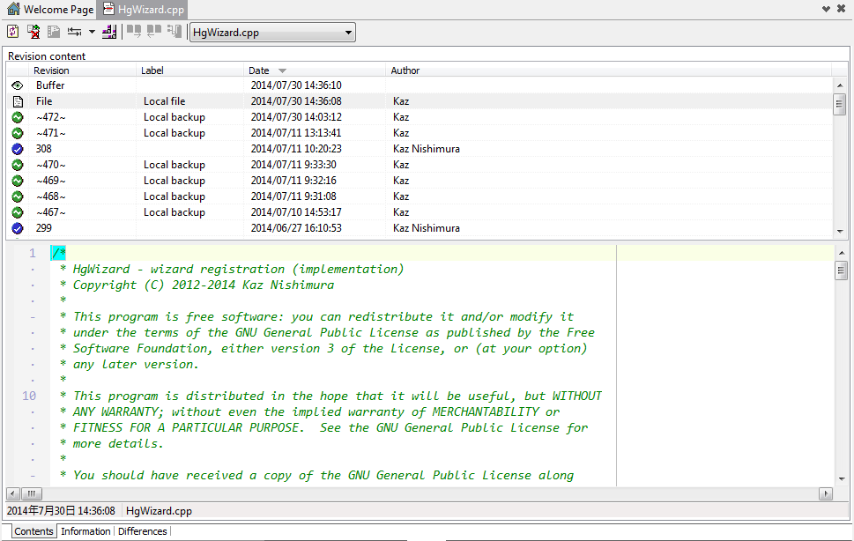
Task: Select revision ~472~
Action: tap(420, 117)
